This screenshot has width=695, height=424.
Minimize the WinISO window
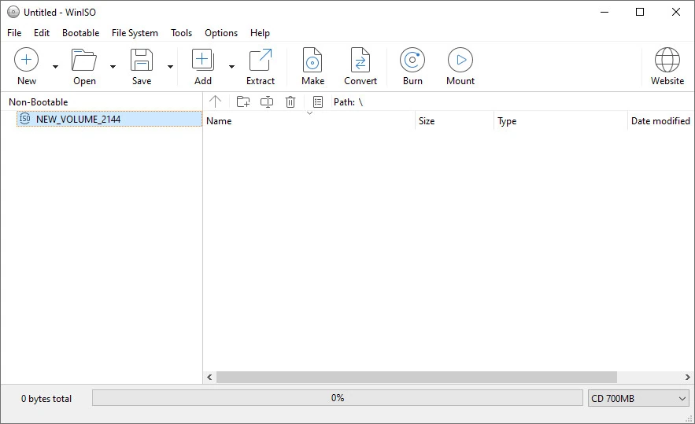coord(604,12)
